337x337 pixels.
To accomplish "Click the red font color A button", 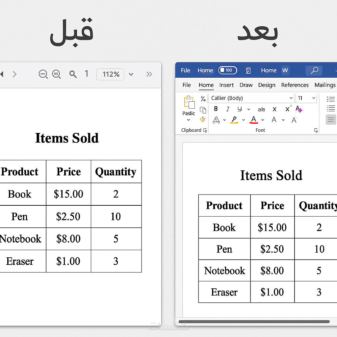I will pos(253,119).
